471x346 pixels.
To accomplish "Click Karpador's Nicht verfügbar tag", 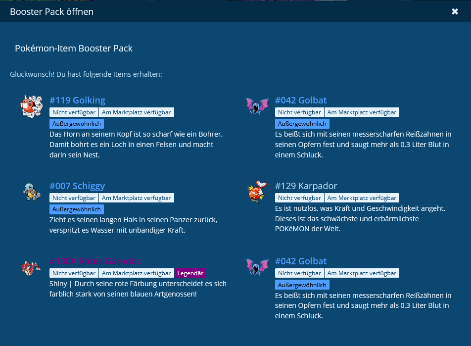I will (299, 198).
